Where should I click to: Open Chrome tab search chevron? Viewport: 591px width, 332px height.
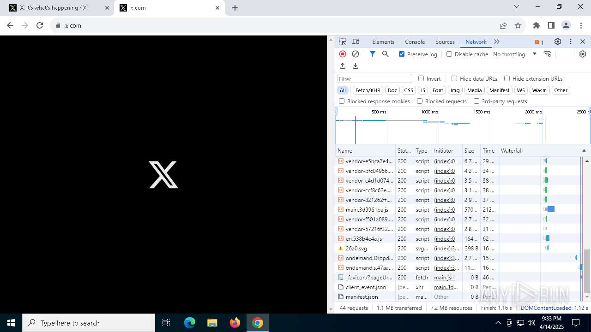click(x=517, y=7)
